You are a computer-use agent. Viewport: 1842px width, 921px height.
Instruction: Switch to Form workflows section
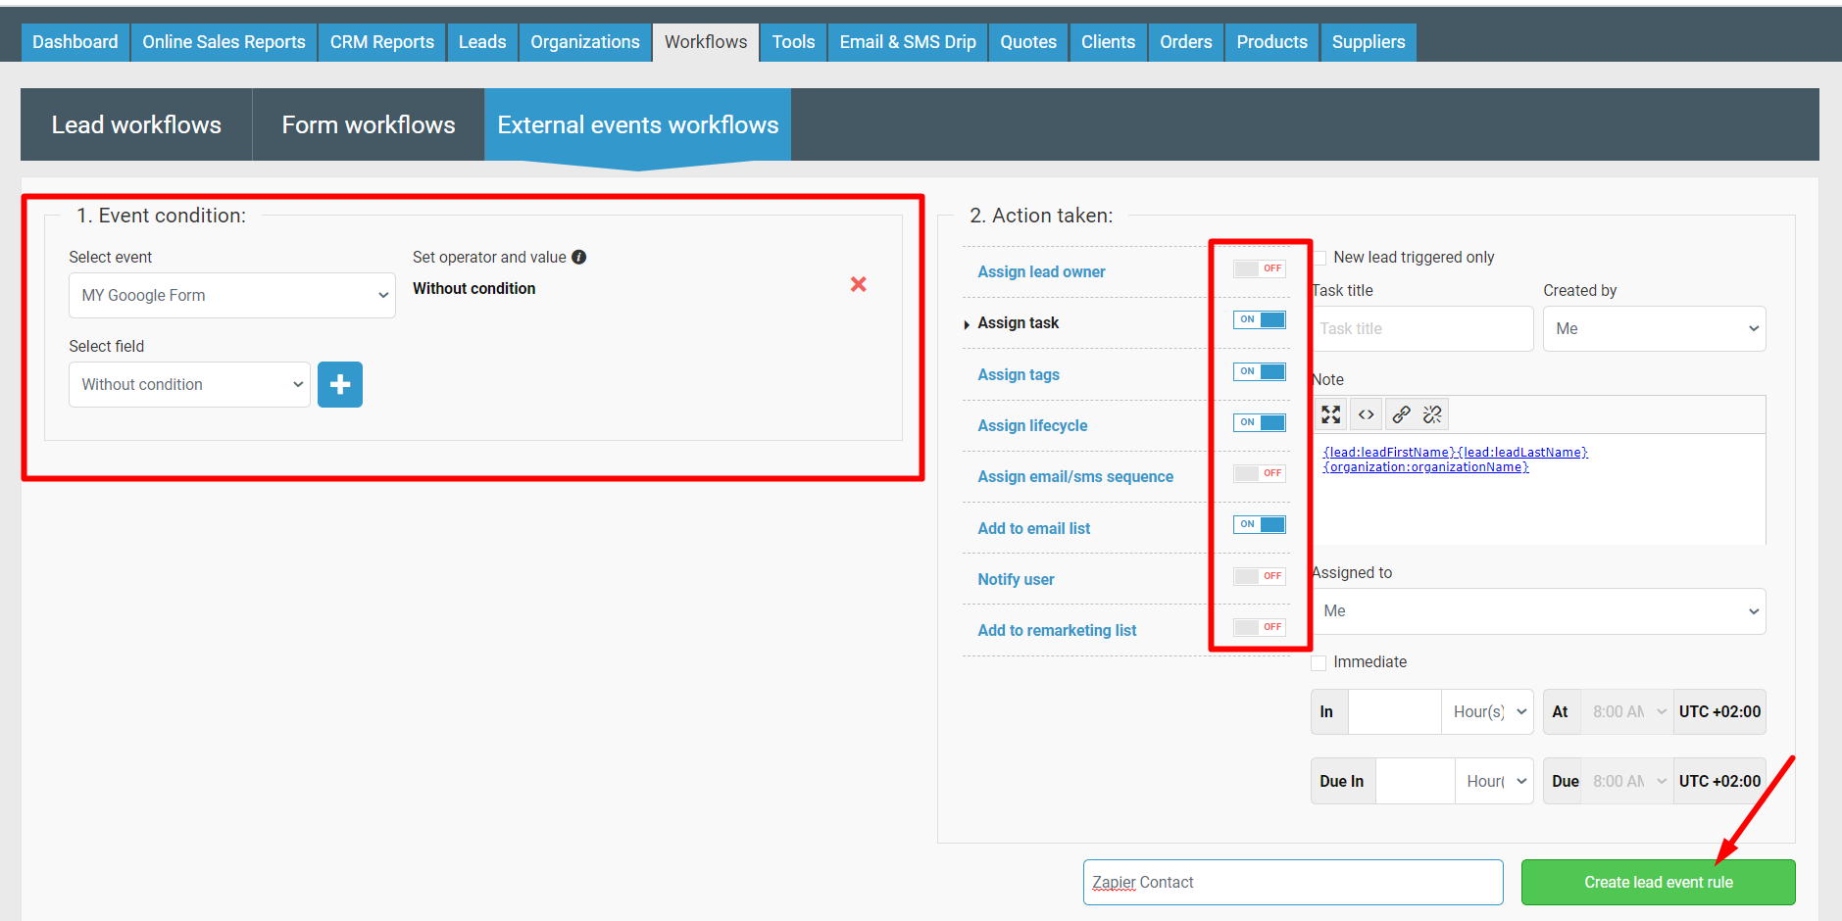(369, 124)
